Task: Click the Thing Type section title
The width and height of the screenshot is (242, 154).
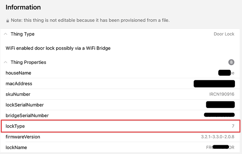Action: (22, 34)
